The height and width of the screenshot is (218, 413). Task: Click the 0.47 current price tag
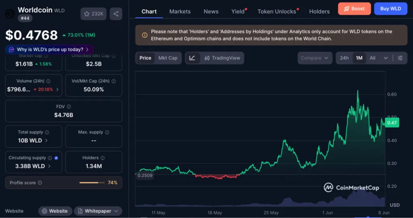[x=392, y=123]
